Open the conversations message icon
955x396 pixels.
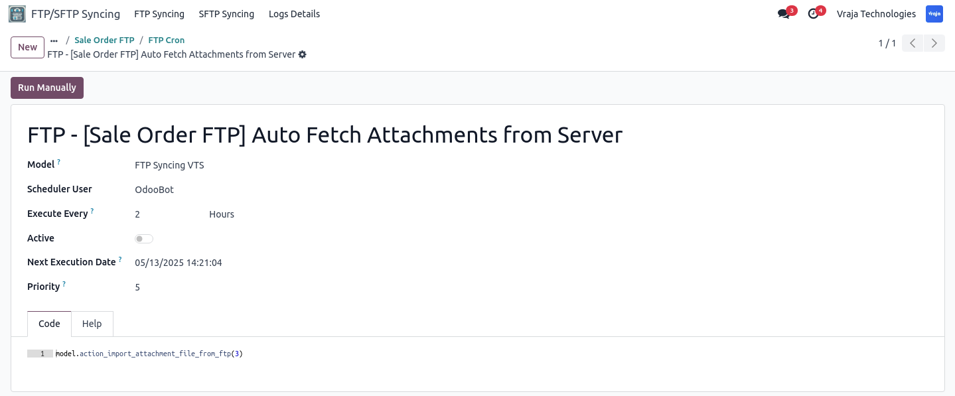784,14
